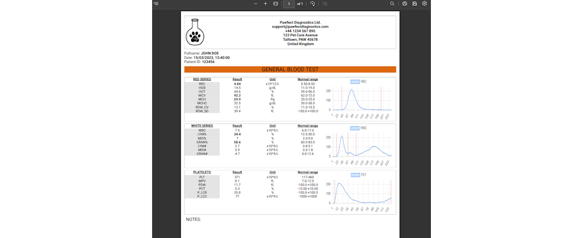Select the LYM% result 34.4

click(x=237, y=134)
